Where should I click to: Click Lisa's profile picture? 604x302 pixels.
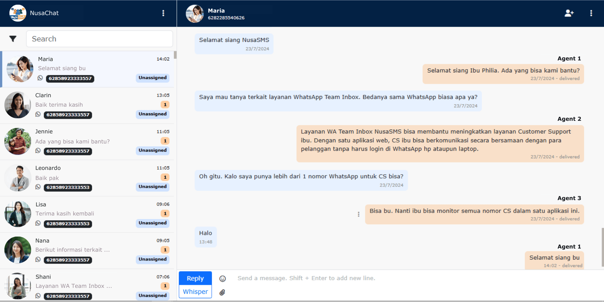[18, 214]
